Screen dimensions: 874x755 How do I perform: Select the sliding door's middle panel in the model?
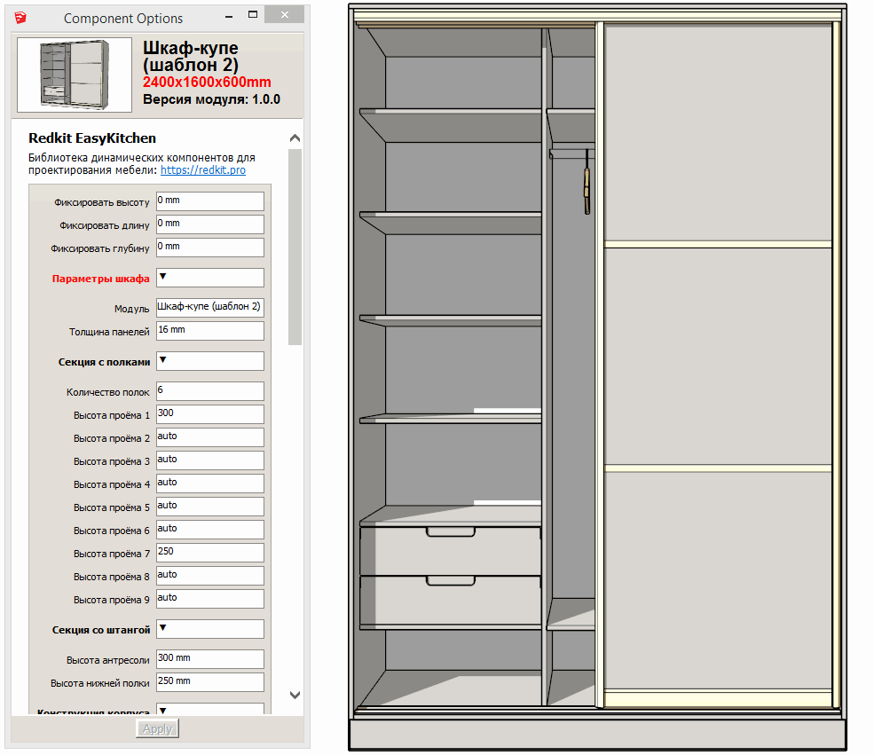click(x=718, y=355)
